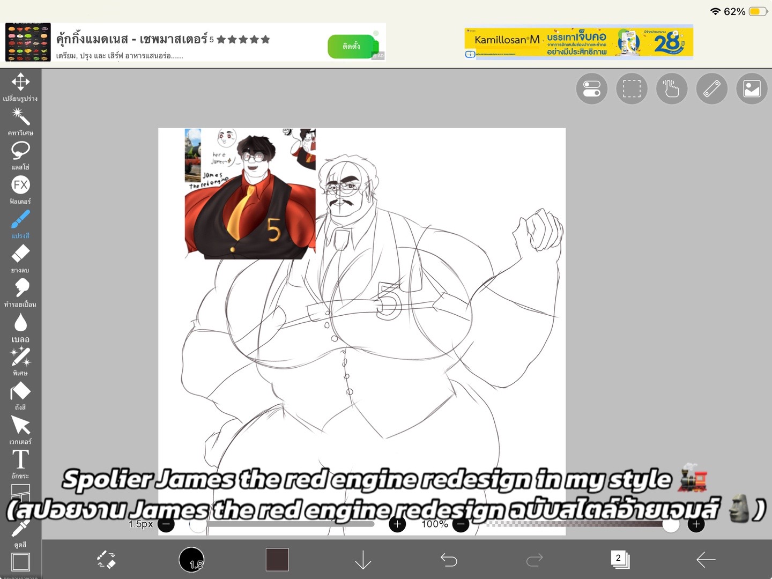Image resolution: width=772 pixels, height=579 pixels.
Task: Tap the ad info icon on Kamillosan banner
Action: (x=470, y=54)
